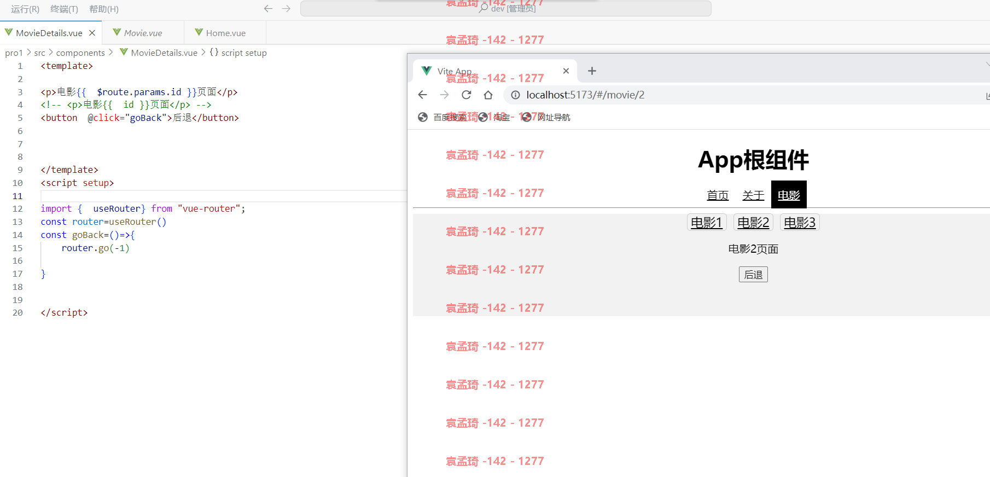
Task: Click MovieDetails.vue breadcrumb item
Action: 164,53
